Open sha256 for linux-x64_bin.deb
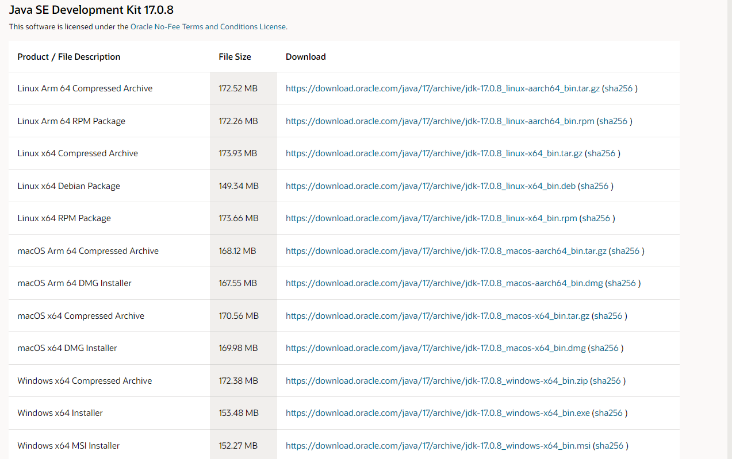Screen dimensions: 732x459 tap(595, 186)
